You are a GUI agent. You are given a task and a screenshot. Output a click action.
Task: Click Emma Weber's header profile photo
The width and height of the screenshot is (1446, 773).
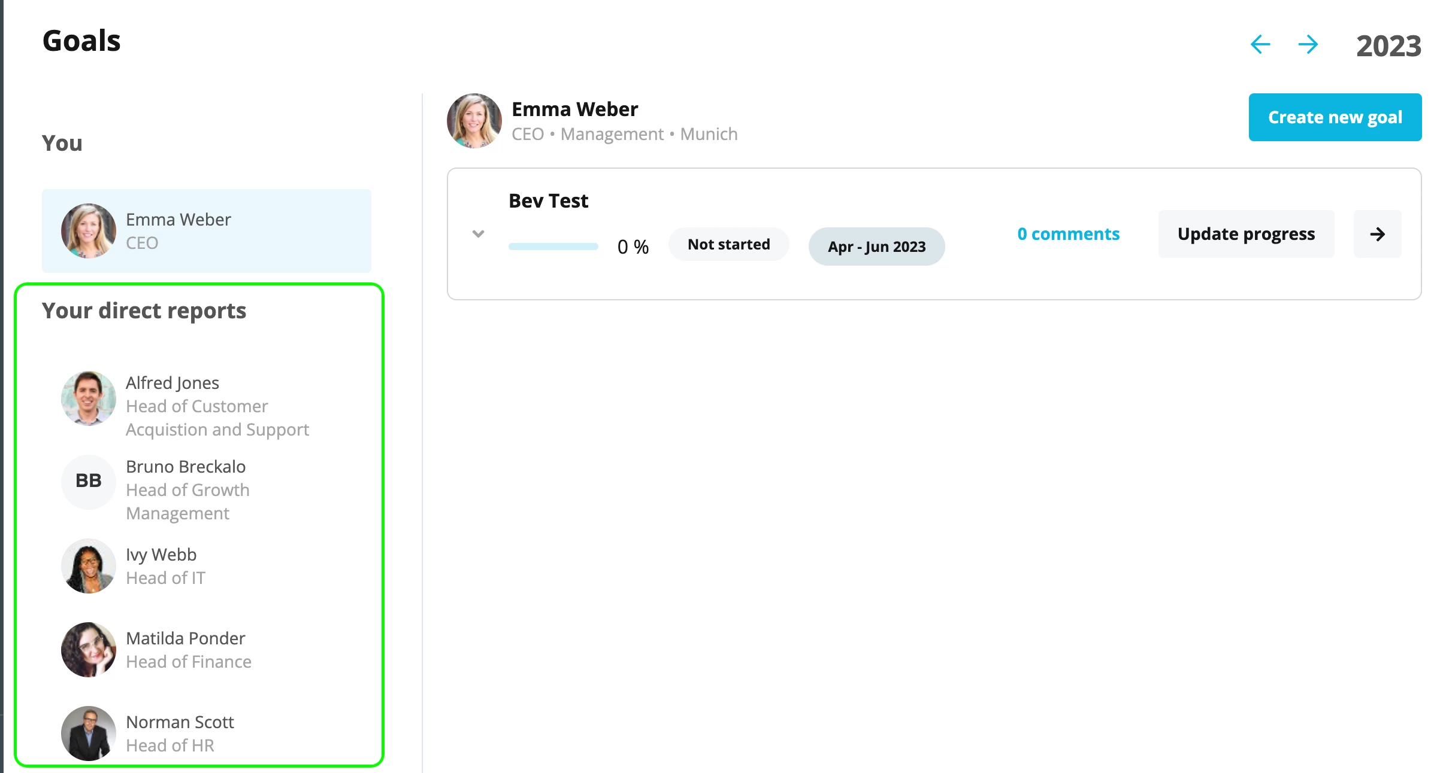pyautogui.click(x=474, y=121)
